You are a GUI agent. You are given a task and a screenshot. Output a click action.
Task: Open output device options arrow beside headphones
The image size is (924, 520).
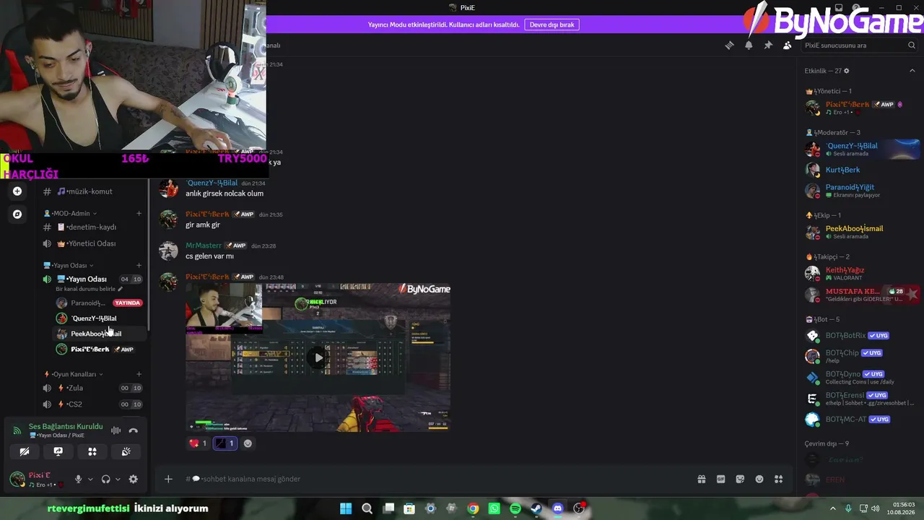point(117,479)
